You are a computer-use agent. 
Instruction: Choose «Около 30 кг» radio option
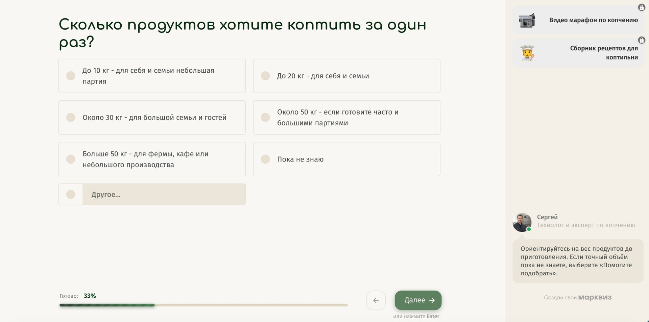[x=71, y=117]
